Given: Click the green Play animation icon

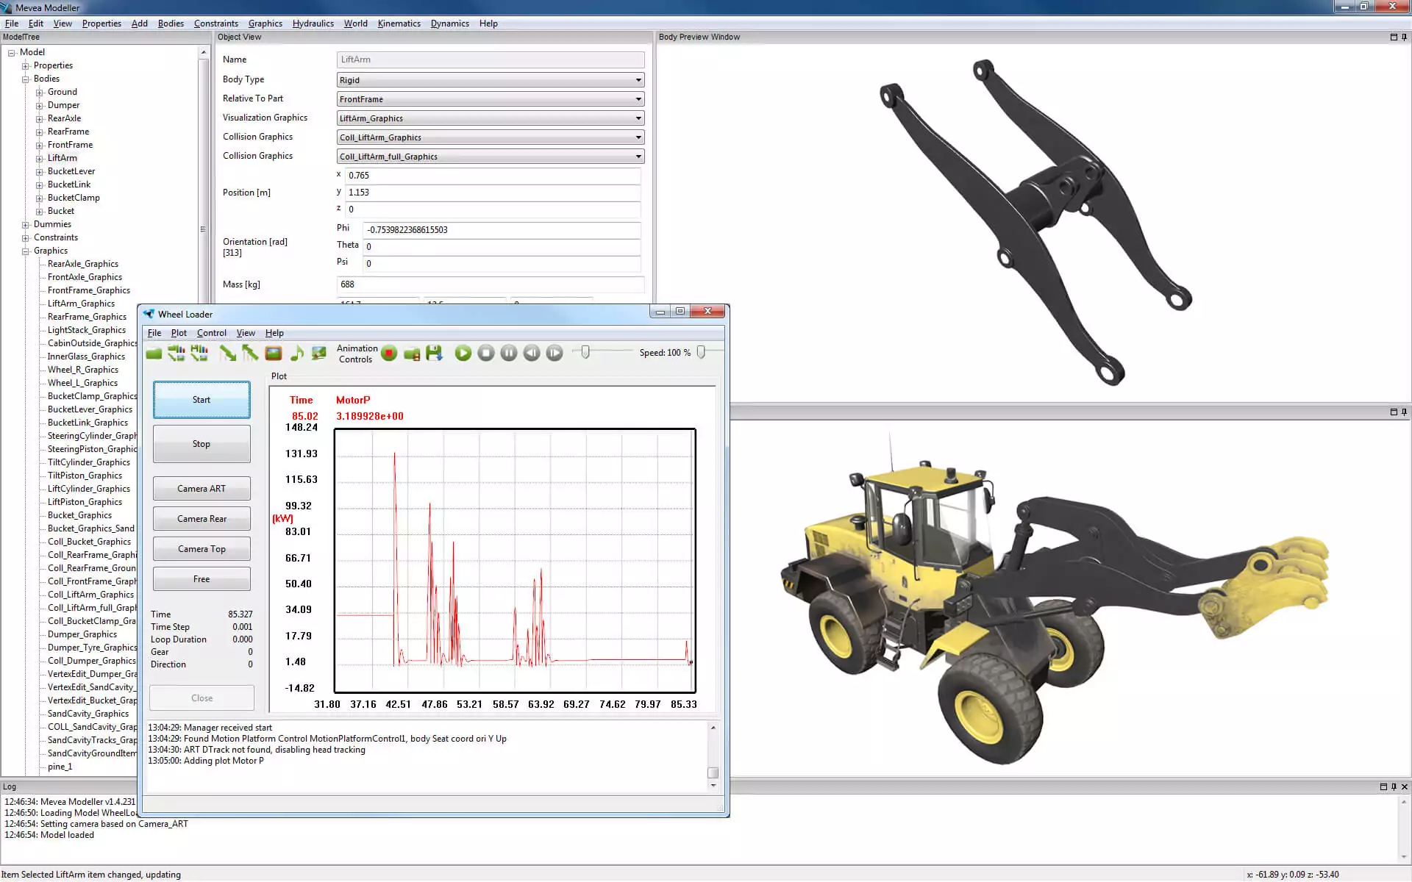Looking at the screenshot, I should pos(463,354).
